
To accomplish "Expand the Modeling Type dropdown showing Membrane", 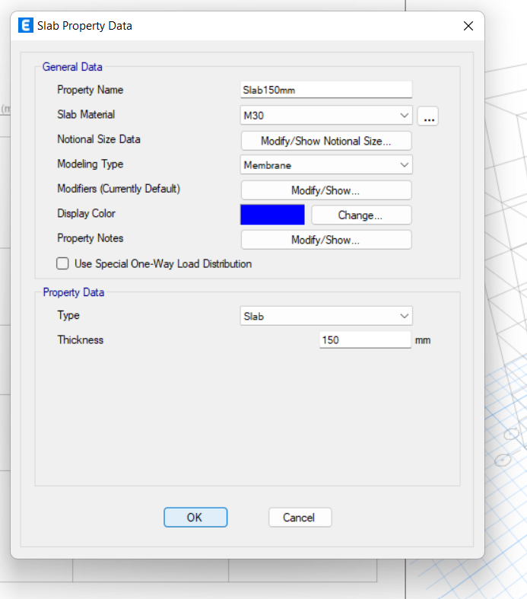I will pyautogui.click(x=326, y=165).
